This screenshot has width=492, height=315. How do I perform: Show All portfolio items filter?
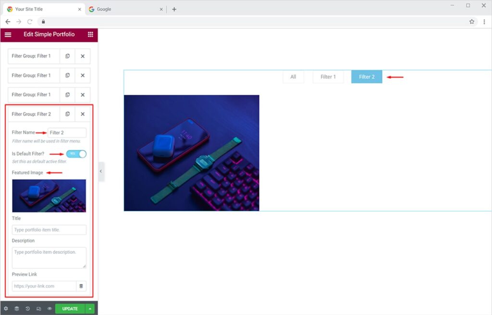coord(293,77)
